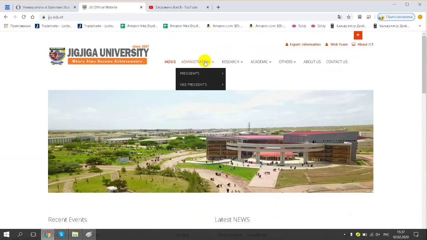Viewport: 427px width, 240px height.
Task: Bookmark this page with the star
Action: [x=349, y=17]
